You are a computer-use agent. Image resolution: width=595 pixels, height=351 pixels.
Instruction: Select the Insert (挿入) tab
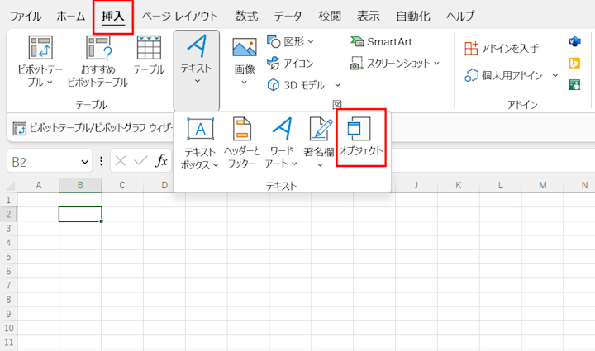click(112, 17)
